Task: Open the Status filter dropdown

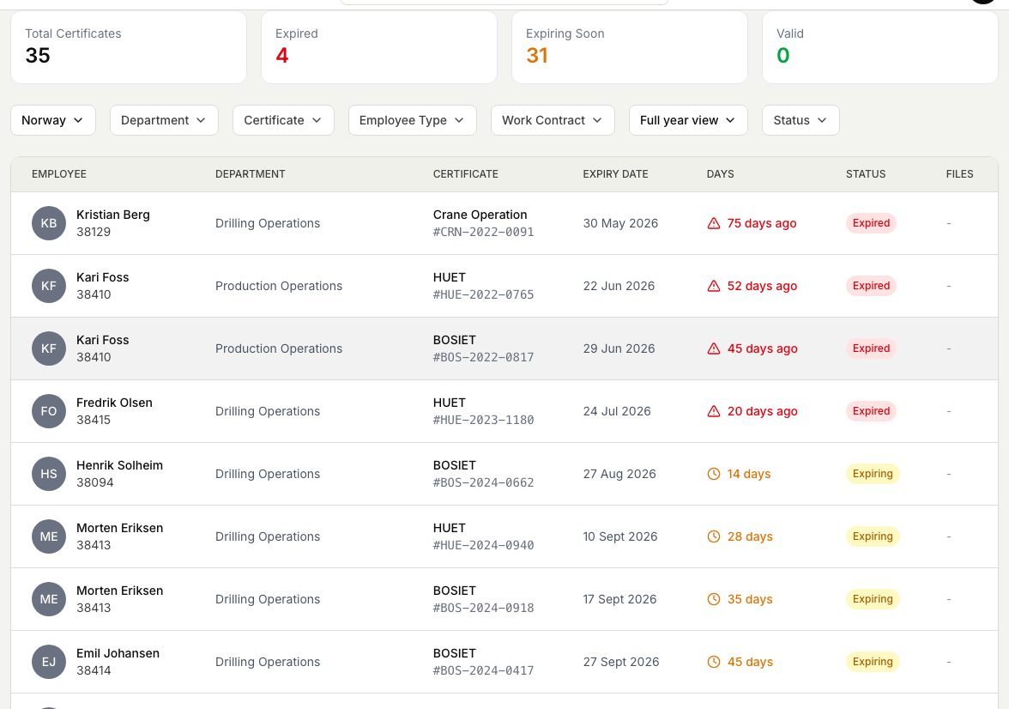Action: [801, 120]
